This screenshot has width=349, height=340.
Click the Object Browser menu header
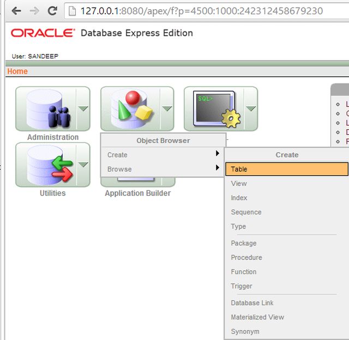[163, 141]
